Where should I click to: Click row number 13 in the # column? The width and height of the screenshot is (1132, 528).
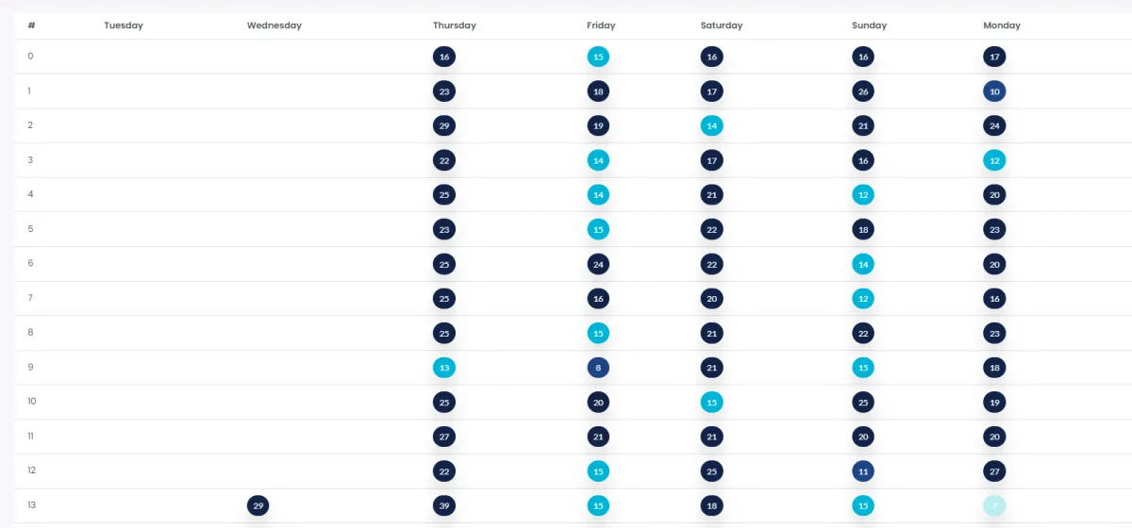coord(31,505)
